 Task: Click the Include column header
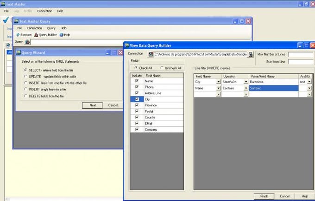[x=137, y=76]
